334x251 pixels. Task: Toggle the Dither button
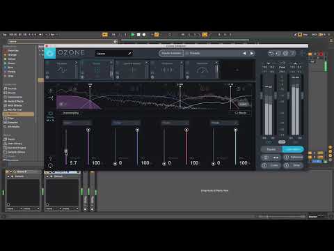[x=294, y=165]
